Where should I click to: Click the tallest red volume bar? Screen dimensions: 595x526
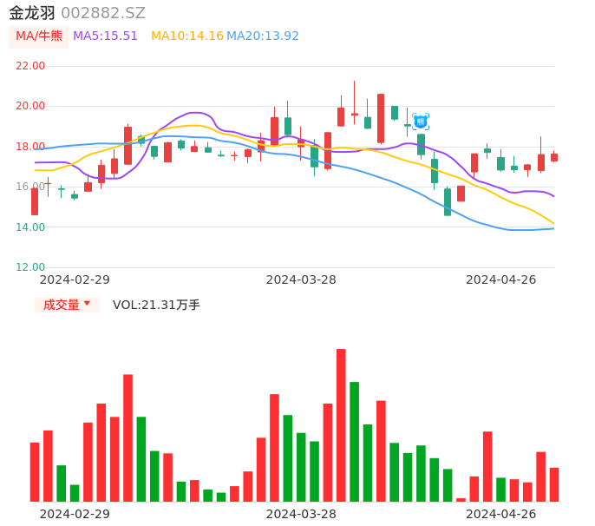coord(341,425)
